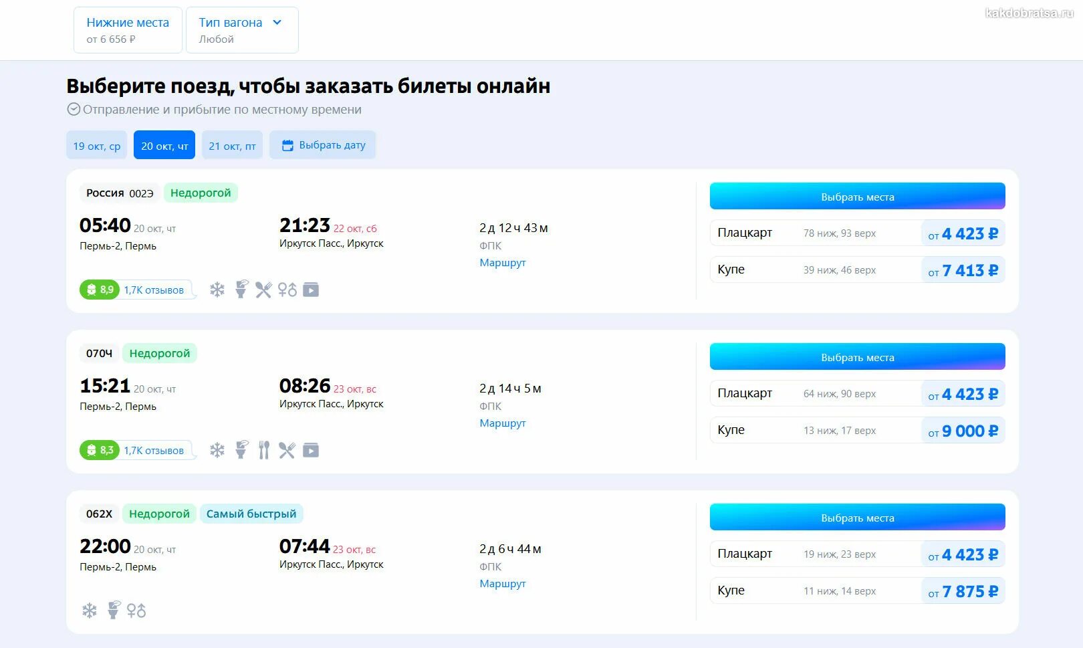Click the restaurant car icon of train 002Э

pos(263,290)
